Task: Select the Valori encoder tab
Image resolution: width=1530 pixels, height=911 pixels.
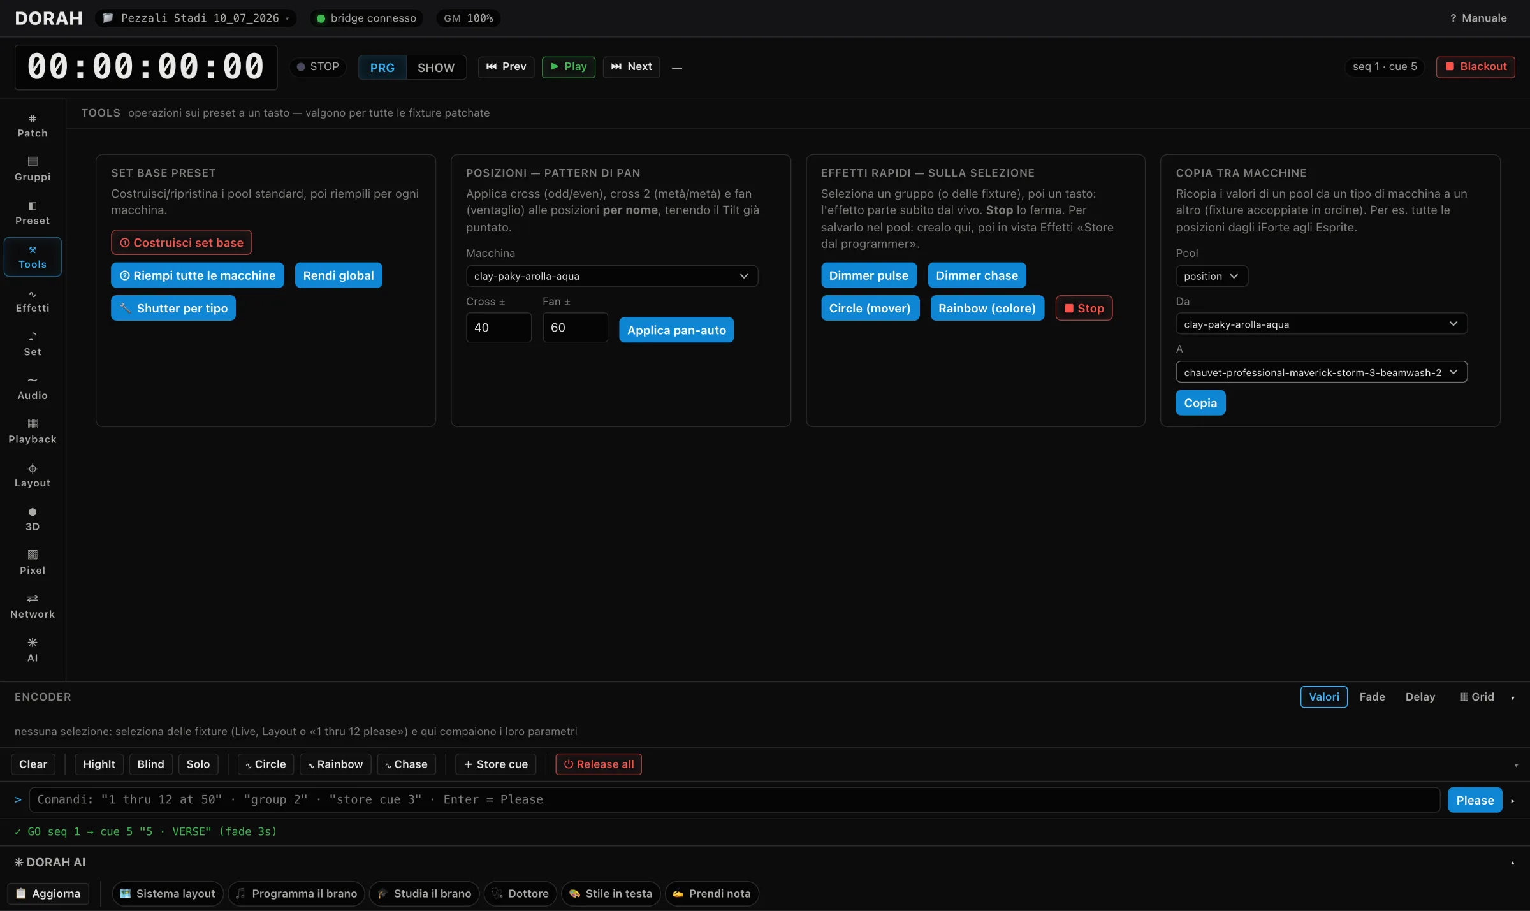Action: pos(1324,697)
